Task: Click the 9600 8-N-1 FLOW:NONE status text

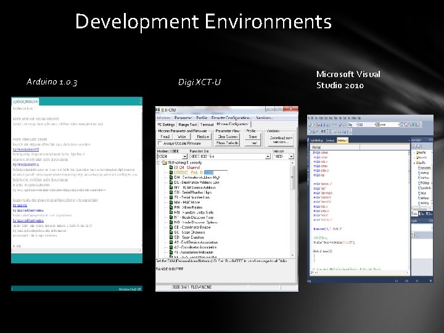Action: [192, 287]
